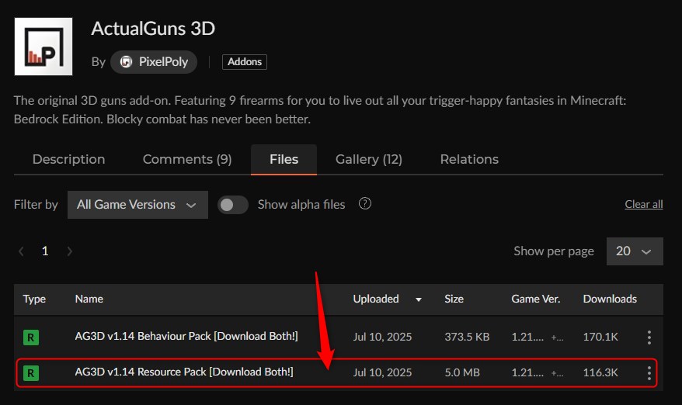Open the Addons category tag
682x405 pixels.
coord(245,62)
